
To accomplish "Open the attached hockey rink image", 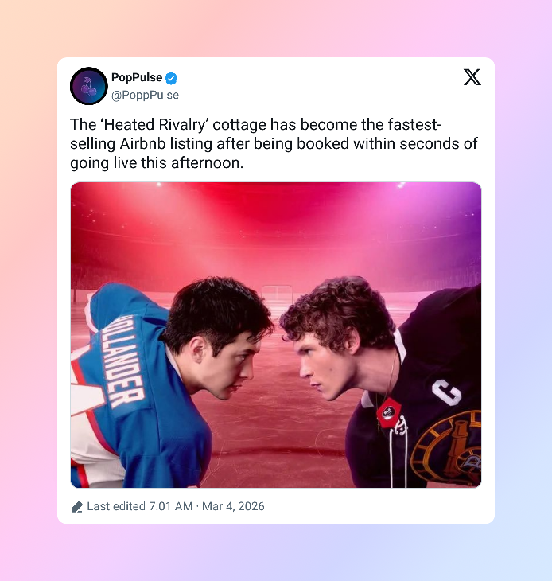I will coord(276,335).
